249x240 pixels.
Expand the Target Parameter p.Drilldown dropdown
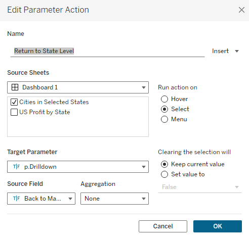tap(78, 167)
